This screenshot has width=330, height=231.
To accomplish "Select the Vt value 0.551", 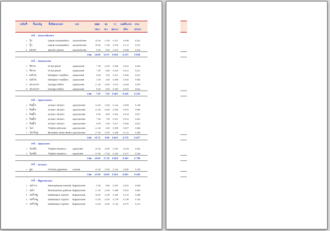I will [115, 40].
